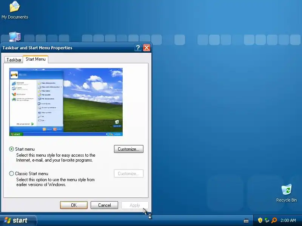Click the Cancel button
The image size is (302, 226).
tap(105, 205)
